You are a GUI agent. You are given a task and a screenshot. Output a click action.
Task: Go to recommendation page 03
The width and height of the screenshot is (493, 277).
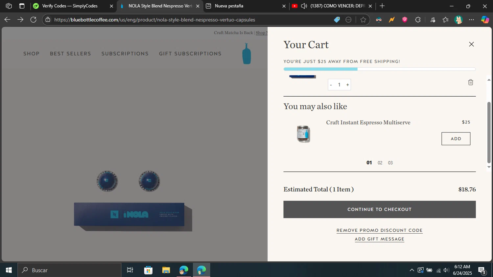(x=390, y=163)
